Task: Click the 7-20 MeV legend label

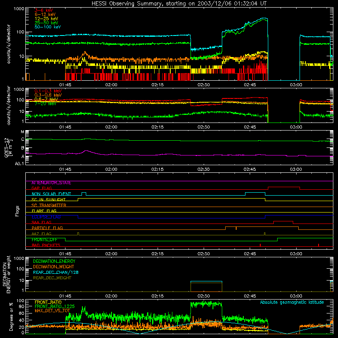Action: click(45, 104)
